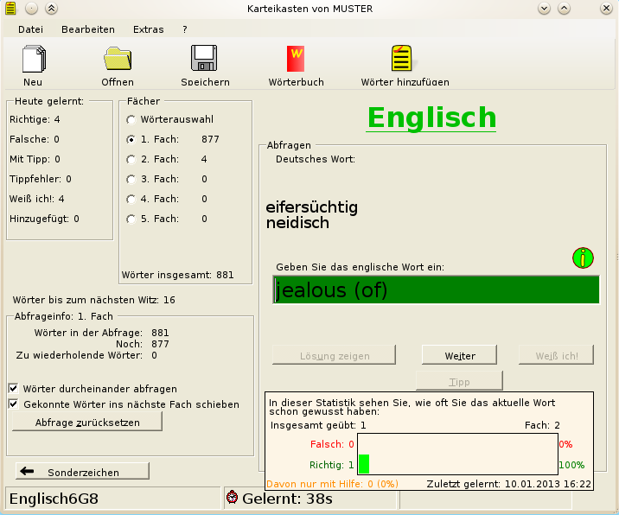
Task: Click the Englisch heading link
Action: [431, 118]
